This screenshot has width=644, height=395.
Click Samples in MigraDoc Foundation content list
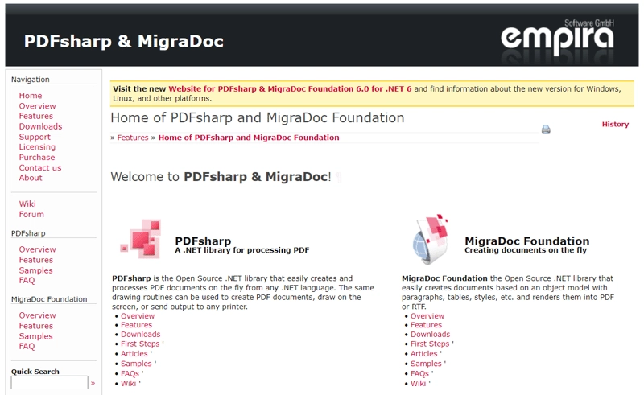426,364
